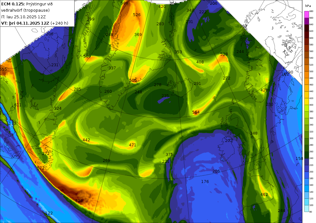Click the '680' legend scale label
The height and width of the screenshot is (223, 316).
[x=311, y=11]
